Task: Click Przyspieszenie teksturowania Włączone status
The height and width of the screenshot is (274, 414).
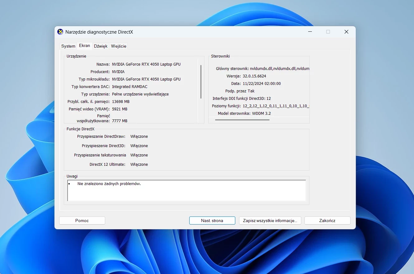Action: (139, 155)
